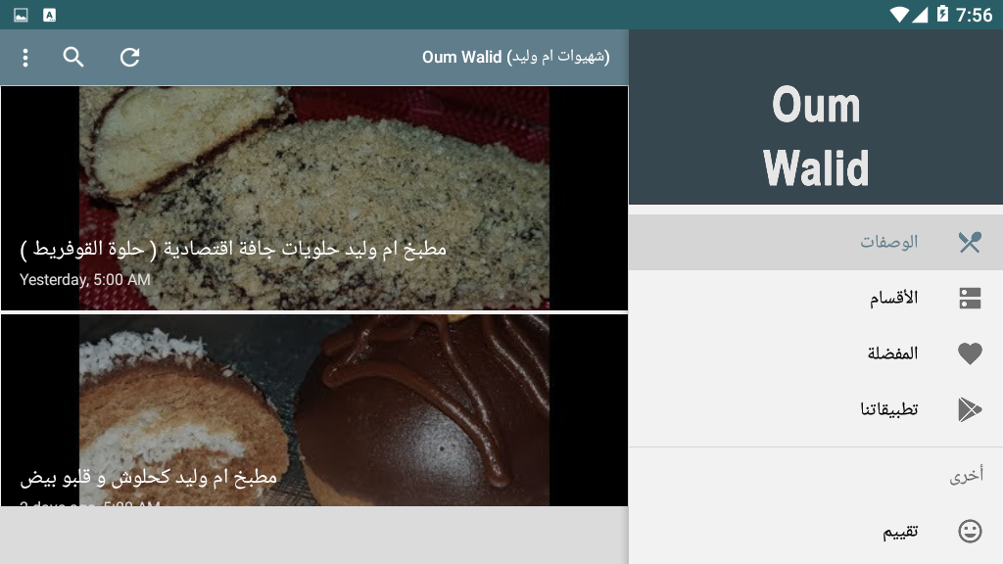1003x564 pixels.
Task: Open the three-dot overflow menu
Action: (24, 58)
